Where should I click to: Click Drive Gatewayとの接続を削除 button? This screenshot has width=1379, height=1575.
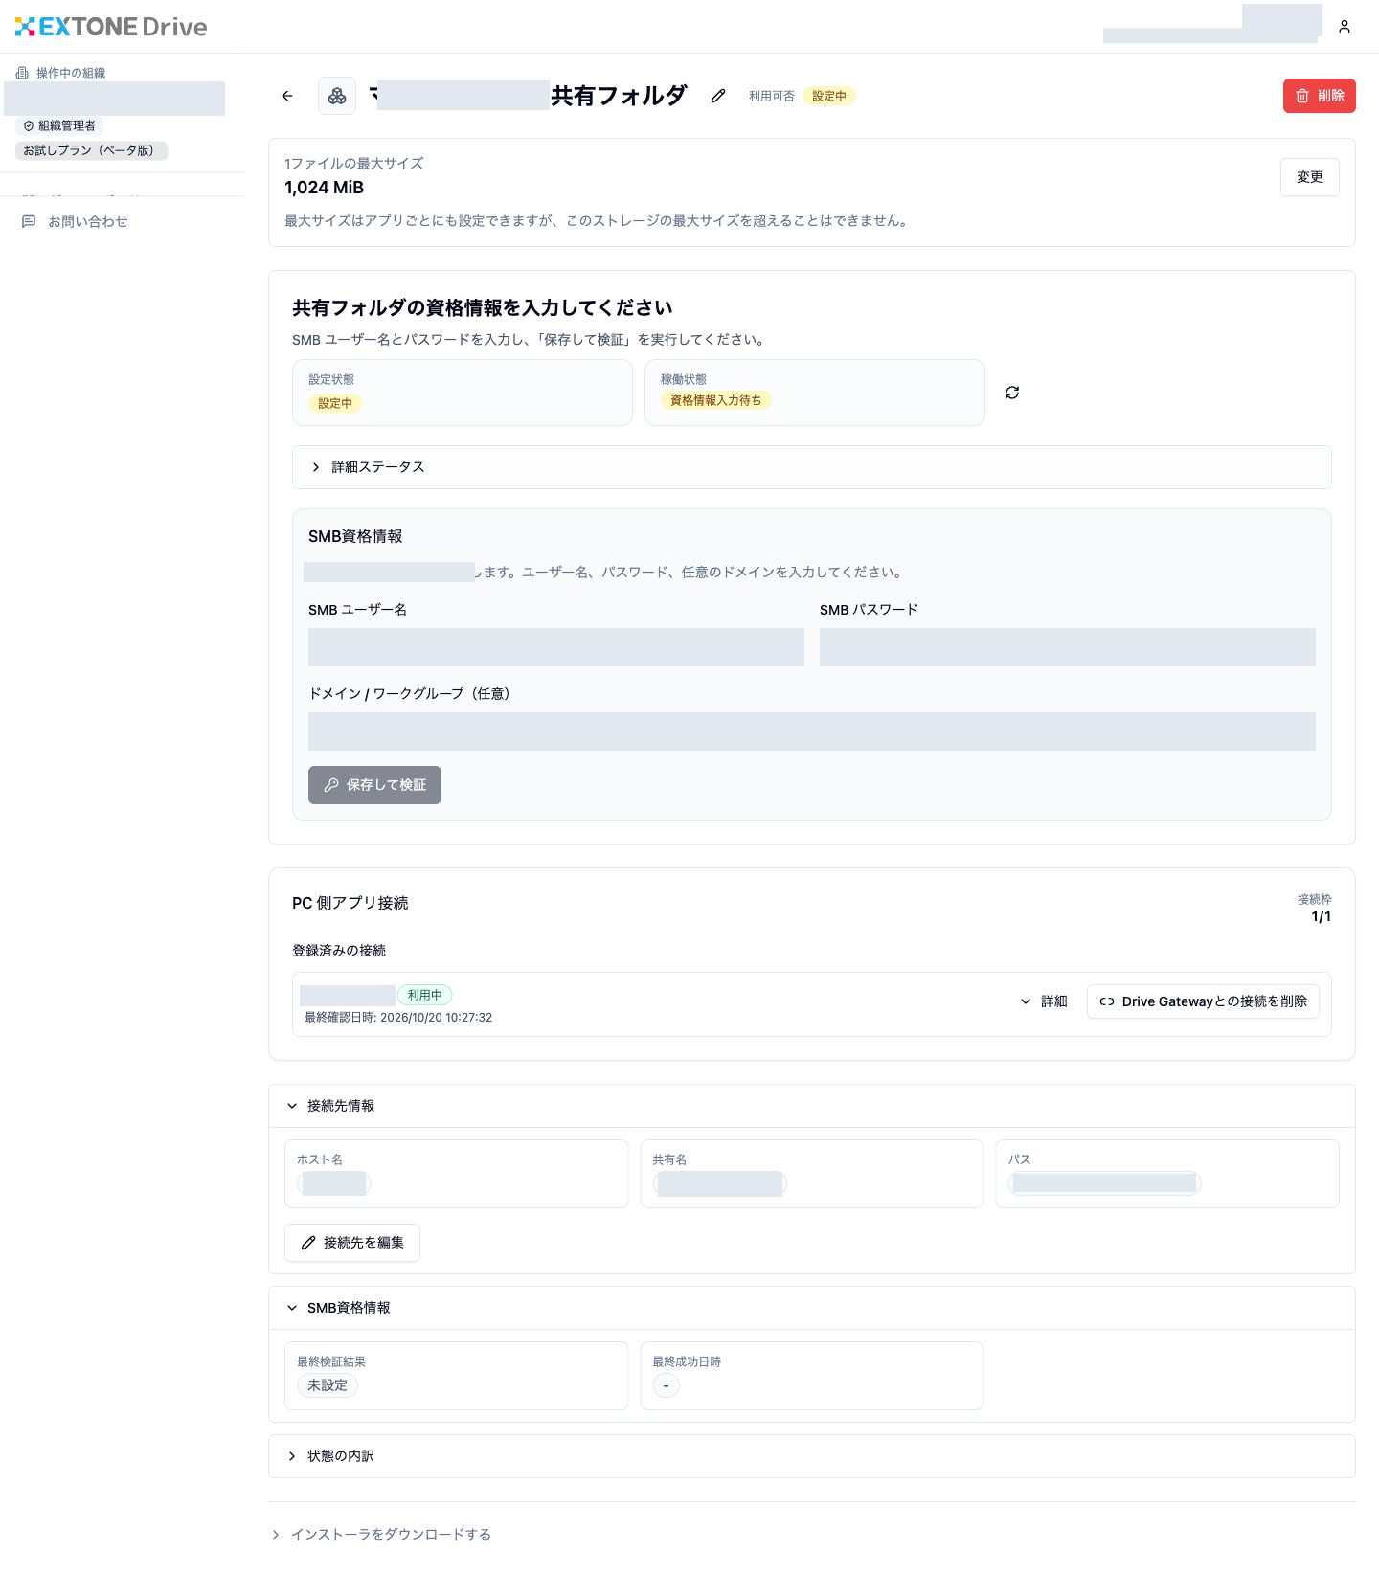1203,1001
